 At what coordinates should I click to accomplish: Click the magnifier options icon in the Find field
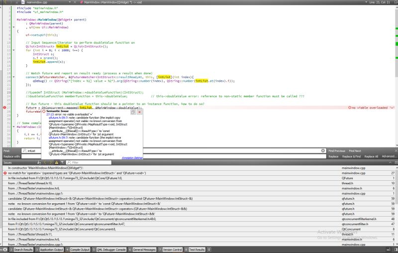(24, 150)
